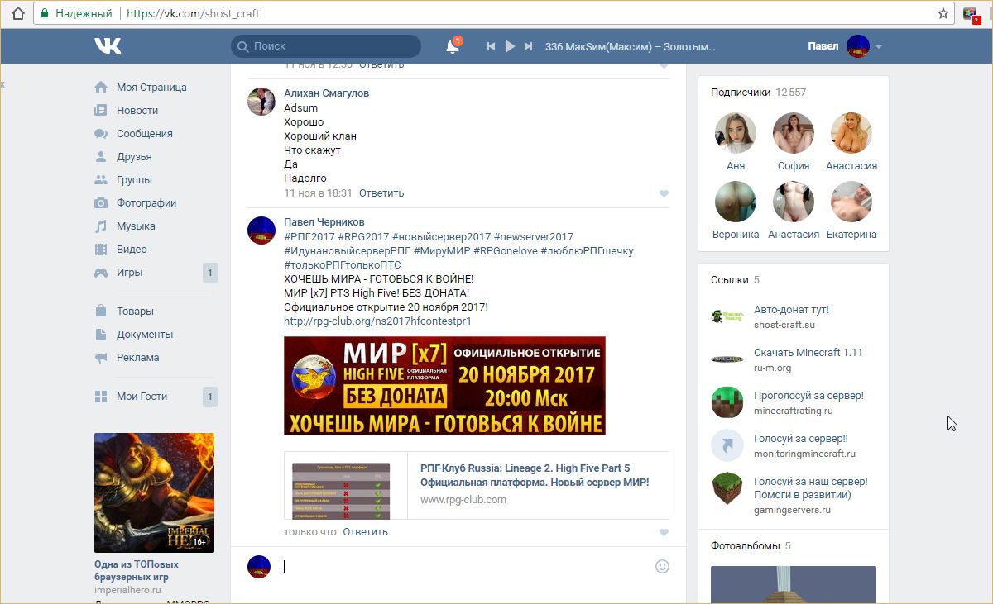Click Ответить under Алихан's comment
This screenshot has width=993, height=604.
pyautogui.click(x=381, y=193)
